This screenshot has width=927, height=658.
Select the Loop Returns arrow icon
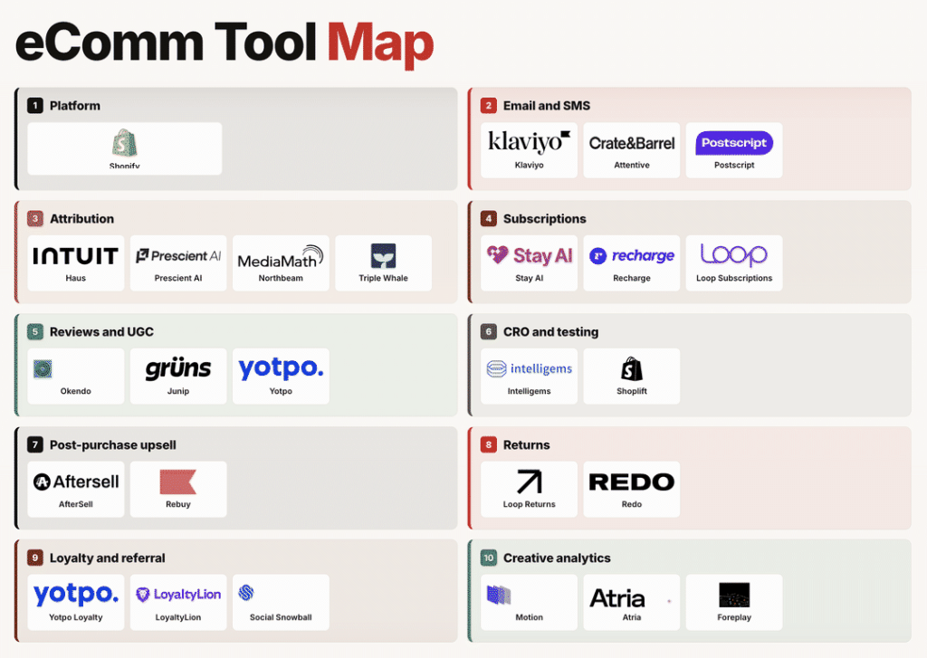[529, 482]
